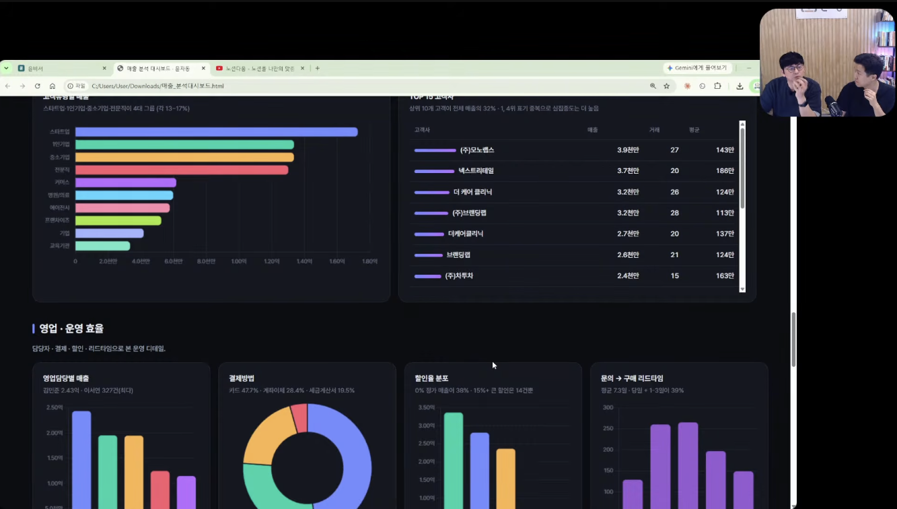This screenshot has height=509, width=897.
Task: Click the light blue 병원/의료 bar
Action: 124,195
